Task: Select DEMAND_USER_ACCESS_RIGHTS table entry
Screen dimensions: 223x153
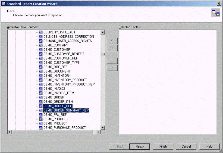Action: pyautogui.click(x=67, y=41)
